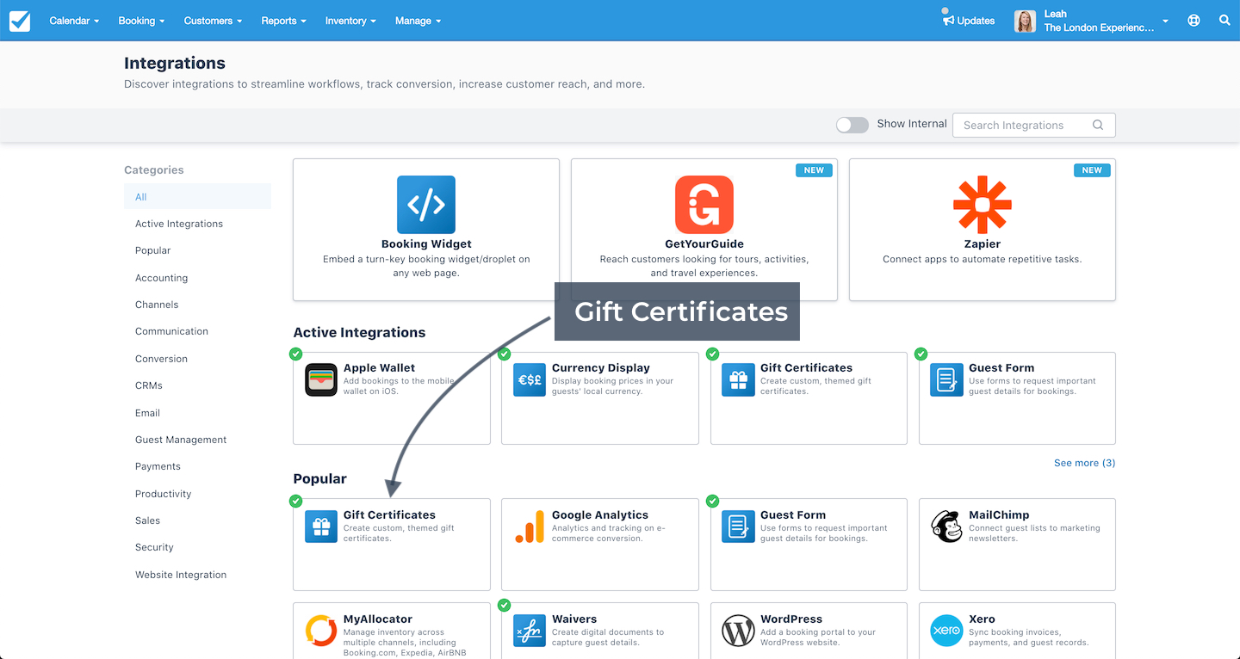This screenshot has width=1240, height=659.
Task: Open the Calendar dropdown menu
Action: click(x=74, y=21)
